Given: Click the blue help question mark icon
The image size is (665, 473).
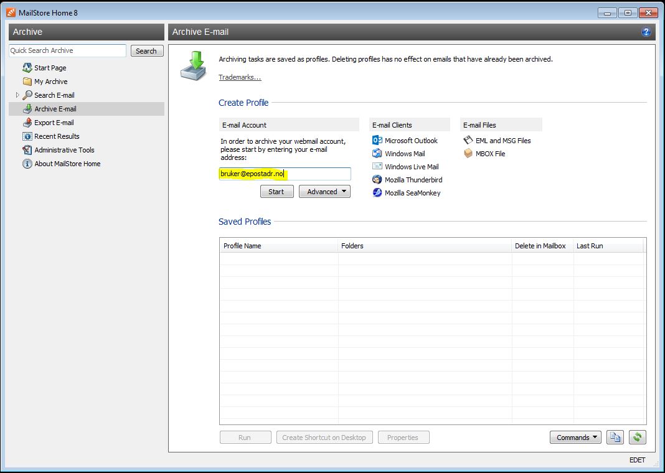Looking at the screenshot, I should coord(646,32).
